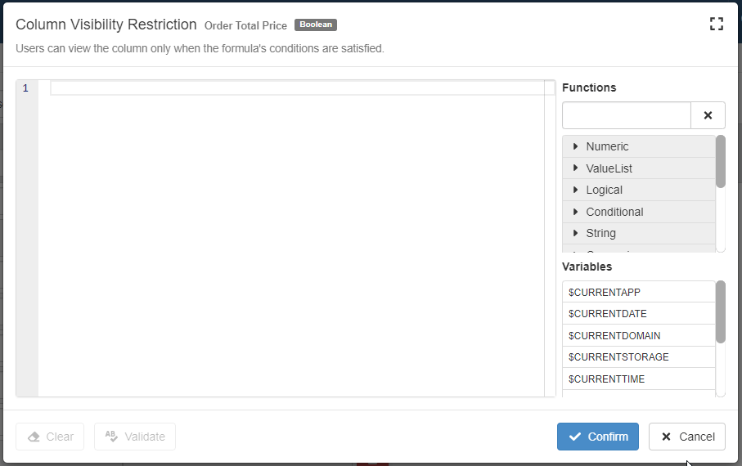Expand the ValueList functions group
This screenshot has width=742, height=466.
609,168
